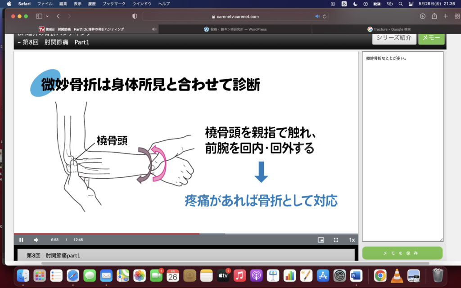Pause the video playback
Image resolution: width=461 pixels, height=288 pixels.
tap(21, 240)
